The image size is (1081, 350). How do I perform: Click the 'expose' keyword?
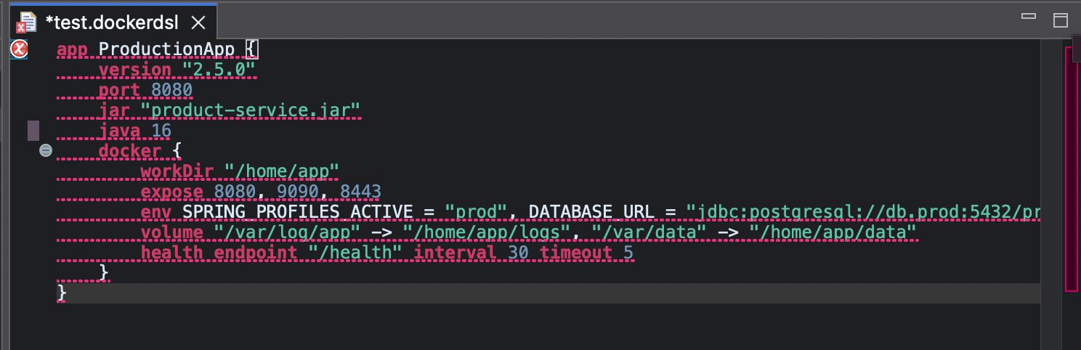172,192
